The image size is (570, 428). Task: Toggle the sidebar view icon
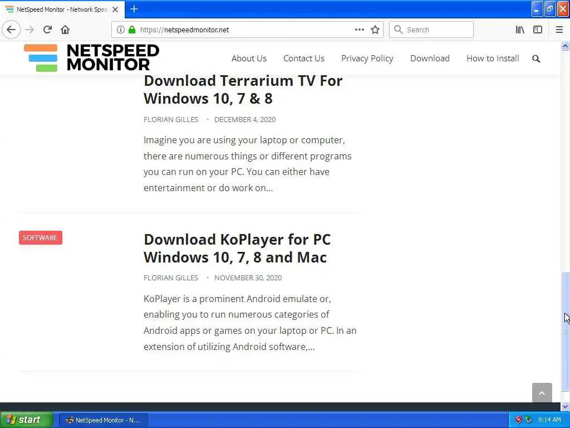(538, 30)
